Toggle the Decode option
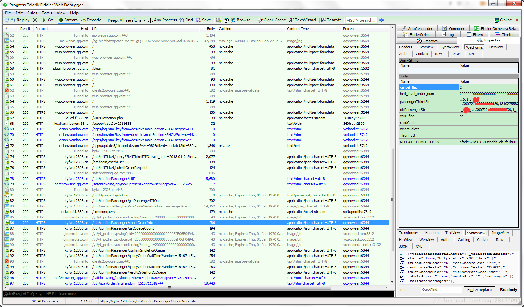 (91, 20)
